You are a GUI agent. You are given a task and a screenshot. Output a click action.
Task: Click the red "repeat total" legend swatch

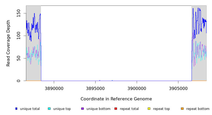click(x=116, y=109)
